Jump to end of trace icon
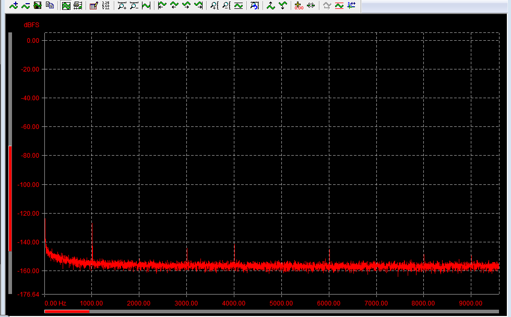This screenshot has height=317, width=511. pos(198,6)
